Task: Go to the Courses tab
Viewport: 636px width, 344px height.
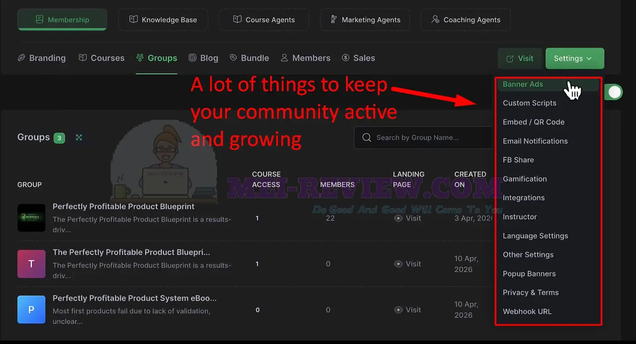Action: 102,58
